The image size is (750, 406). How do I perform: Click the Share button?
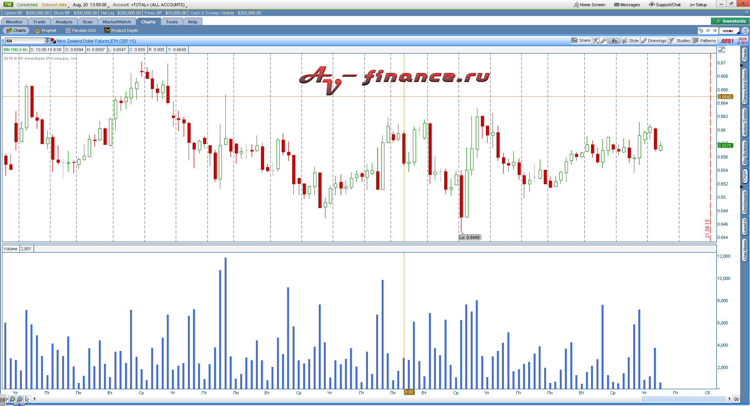coord(581,41)
